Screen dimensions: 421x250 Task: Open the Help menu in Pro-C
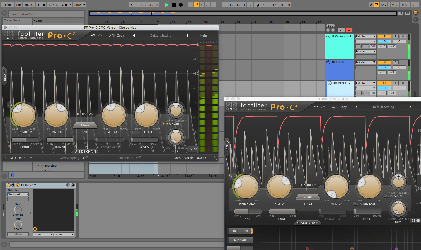(x=204, y=35)
